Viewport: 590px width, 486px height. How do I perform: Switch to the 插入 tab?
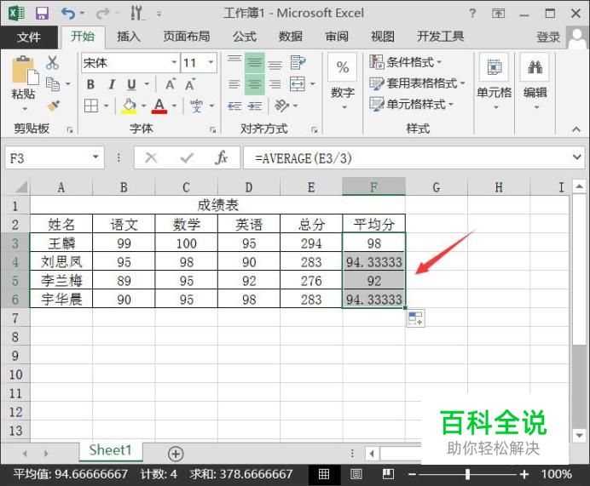[128, 37]
